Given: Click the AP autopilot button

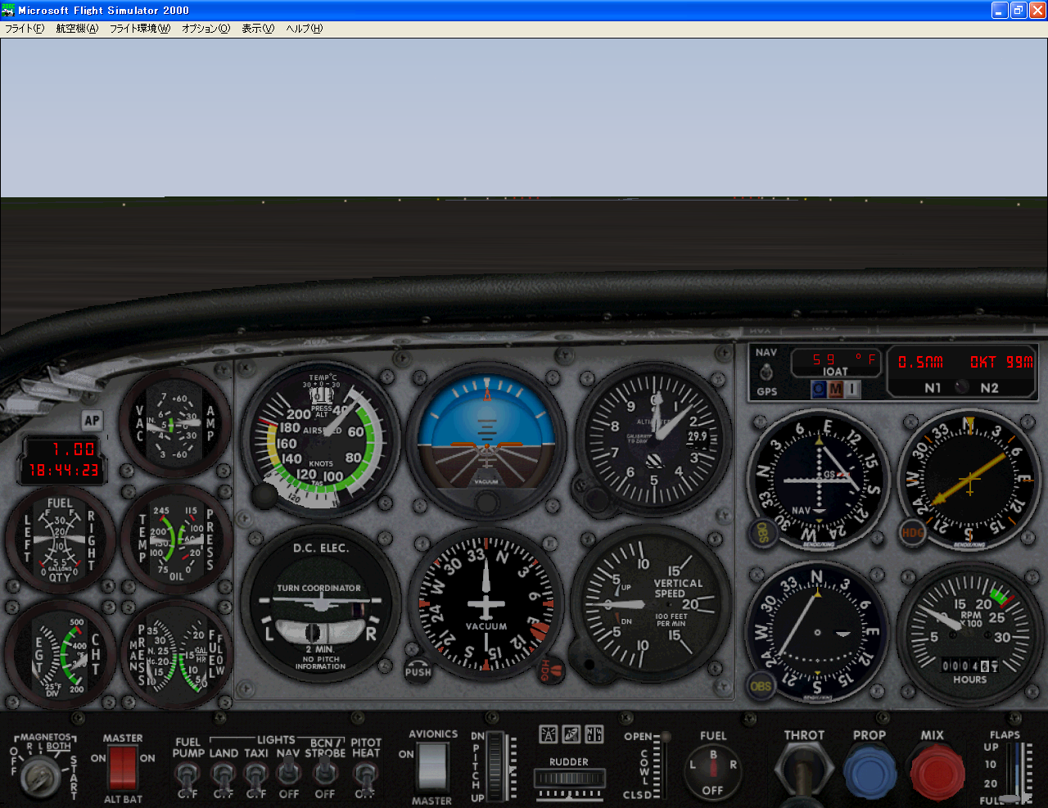Looking at the screenshot, I should tap(92, 420).
